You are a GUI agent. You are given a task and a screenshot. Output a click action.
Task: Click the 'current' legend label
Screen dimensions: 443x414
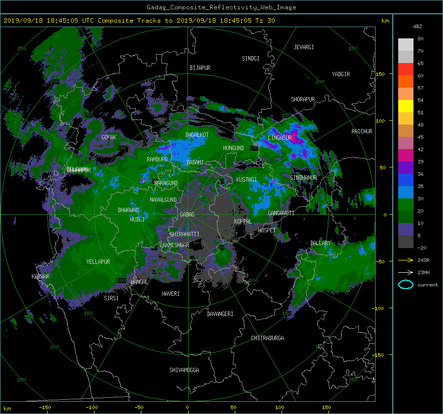coord(427,285)
